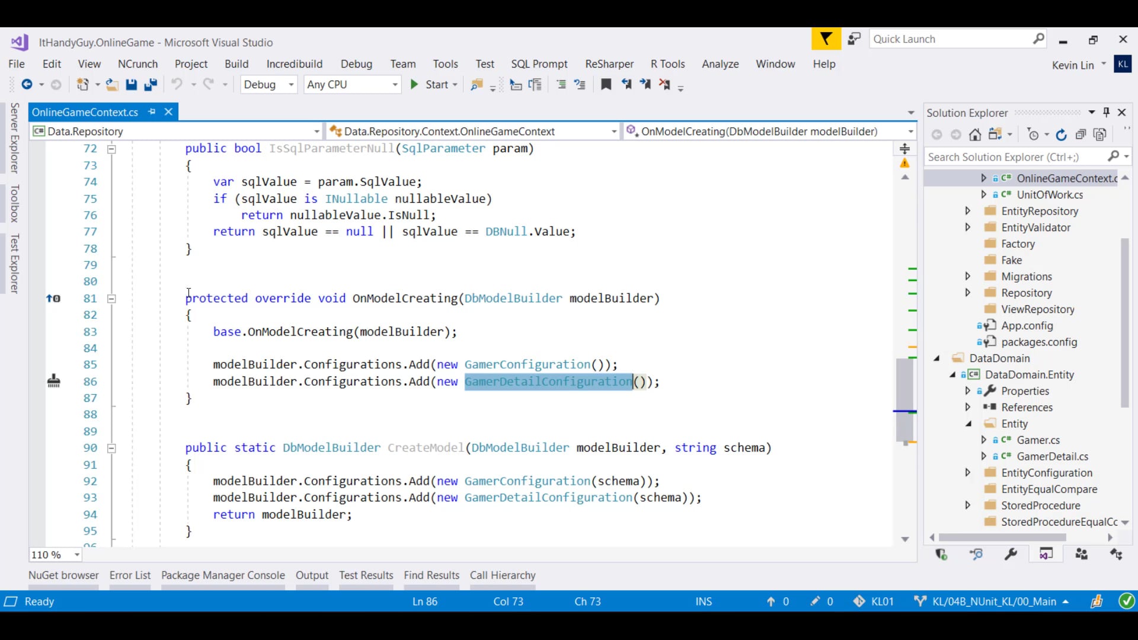Refresh Solution Explorer with blue arrow icon
The height and width of the screenshot is (640, 1138).
1061,135
